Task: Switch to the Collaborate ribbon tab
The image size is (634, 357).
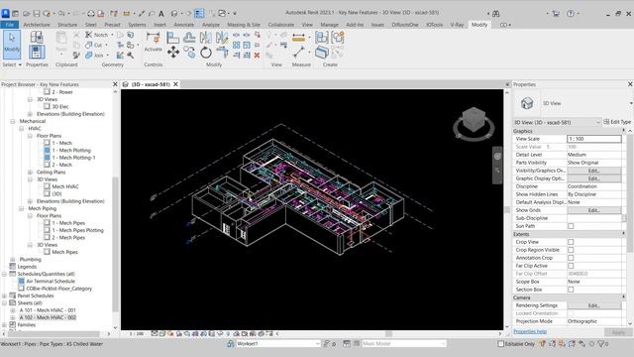Action: (x=281, y=25)
